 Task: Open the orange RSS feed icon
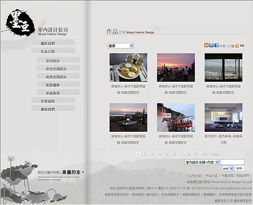coord(237,46)
